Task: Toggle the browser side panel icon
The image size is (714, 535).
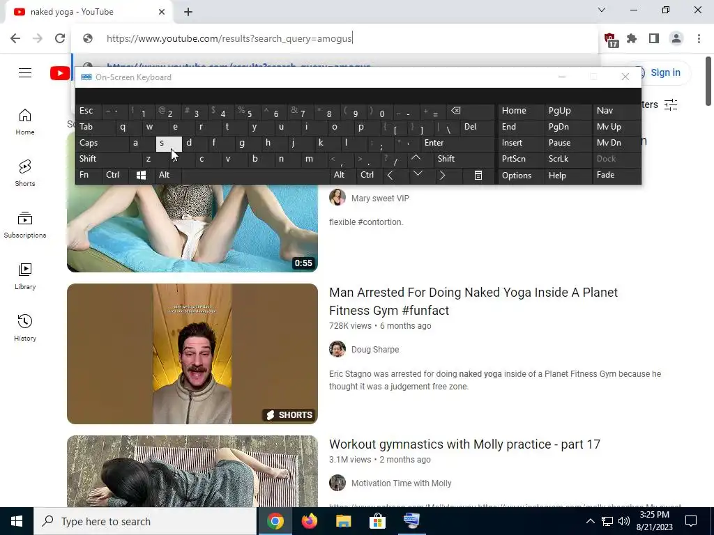Action: click(654, 38)
